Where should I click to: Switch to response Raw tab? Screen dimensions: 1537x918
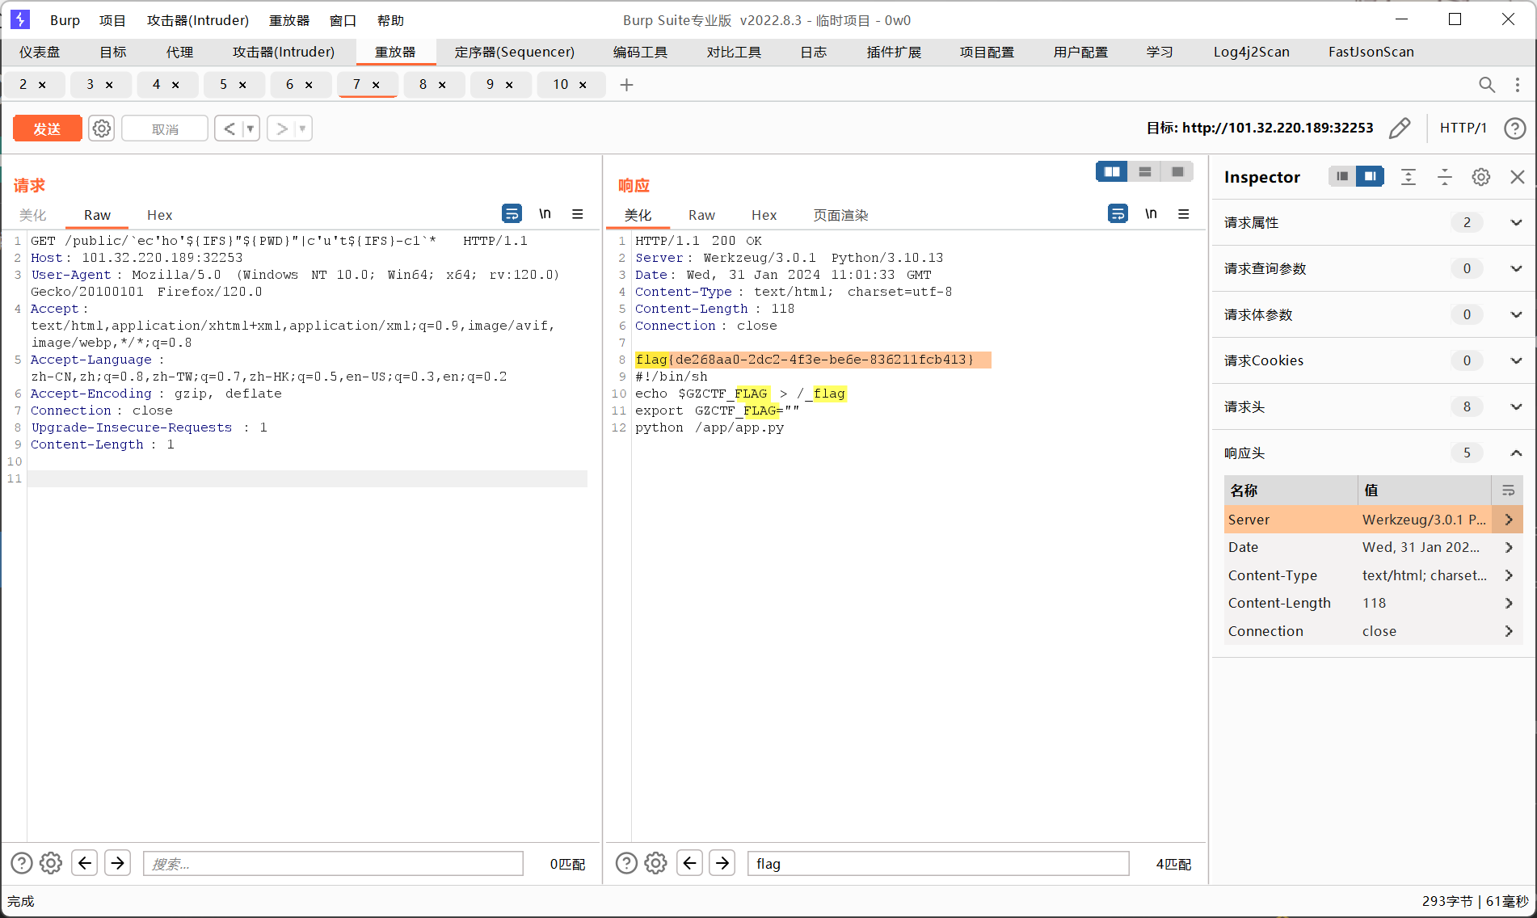click(701, 215)
